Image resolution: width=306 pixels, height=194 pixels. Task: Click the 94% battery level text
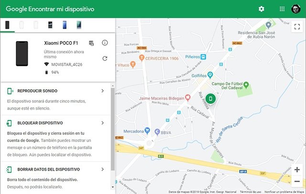pyautogui.click(x=55, y=72)
